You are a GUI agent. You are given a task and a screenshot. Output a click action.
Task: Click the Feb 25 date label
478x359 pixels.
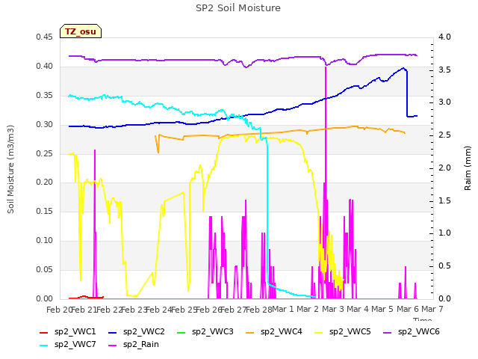point(184,310)
